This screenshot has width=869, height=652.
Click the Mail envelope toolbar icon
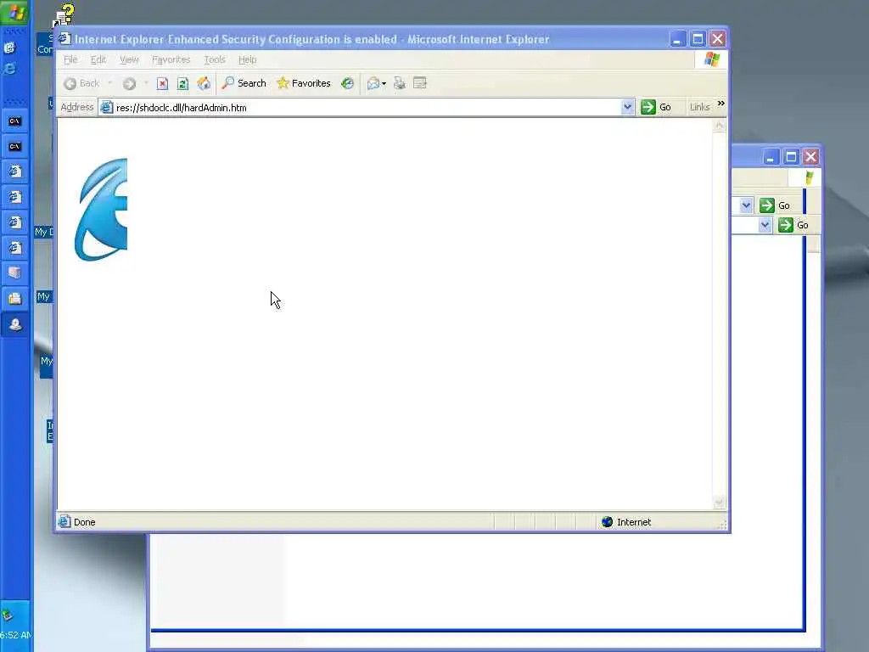coord(373,83)
